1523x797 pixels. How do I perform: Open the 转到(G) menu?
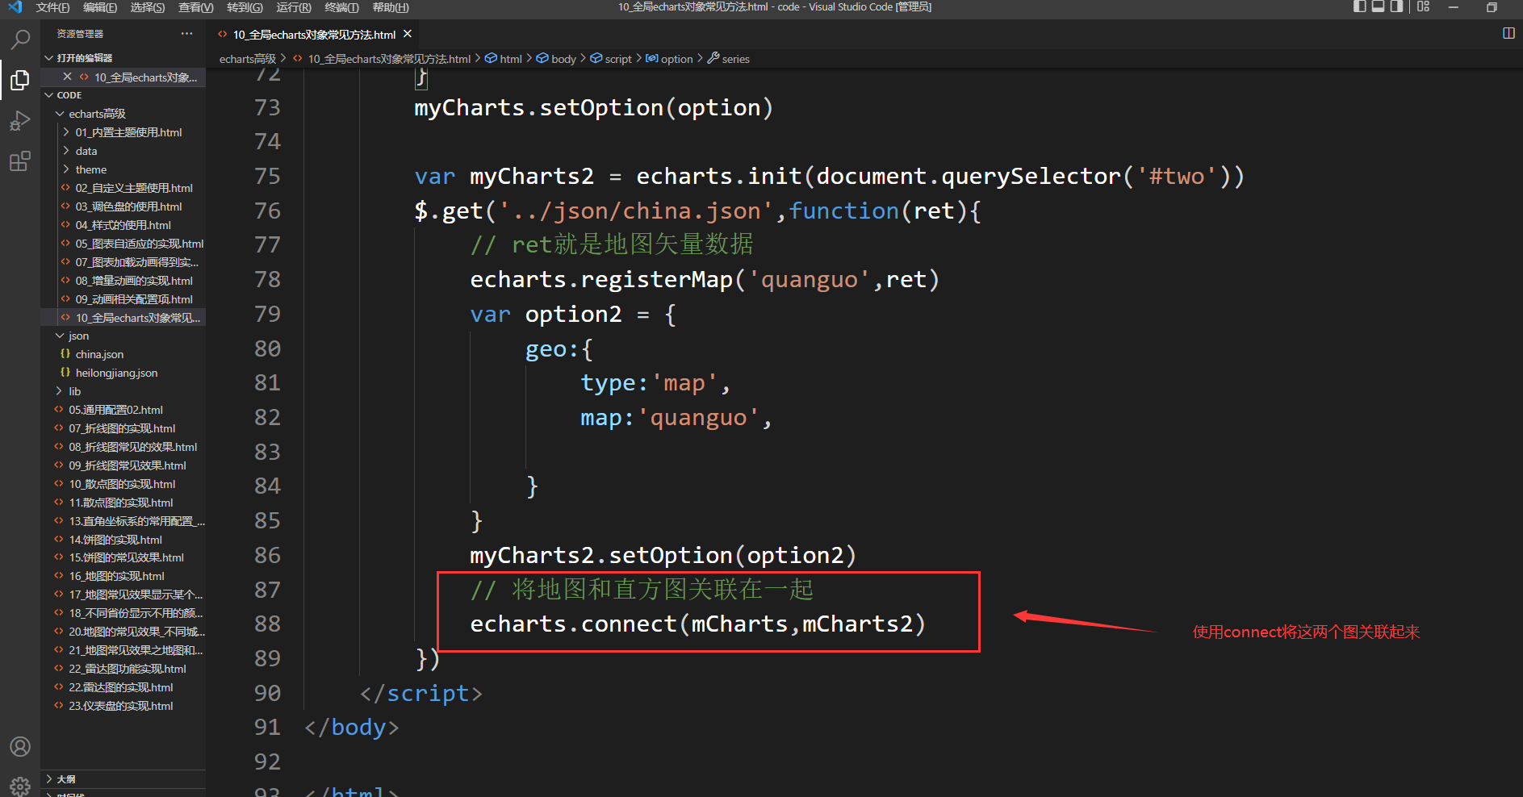point(245,7)
